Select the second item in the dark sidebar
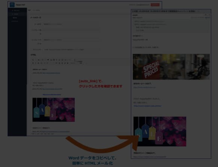The width and height of the screenshot is (218, 167). (x=15, y=14)
